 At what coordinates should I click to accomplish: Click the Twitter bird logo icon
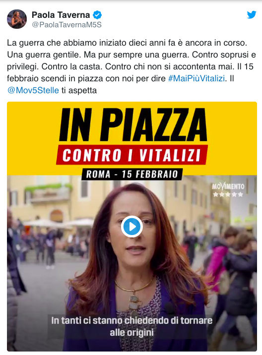252,15
